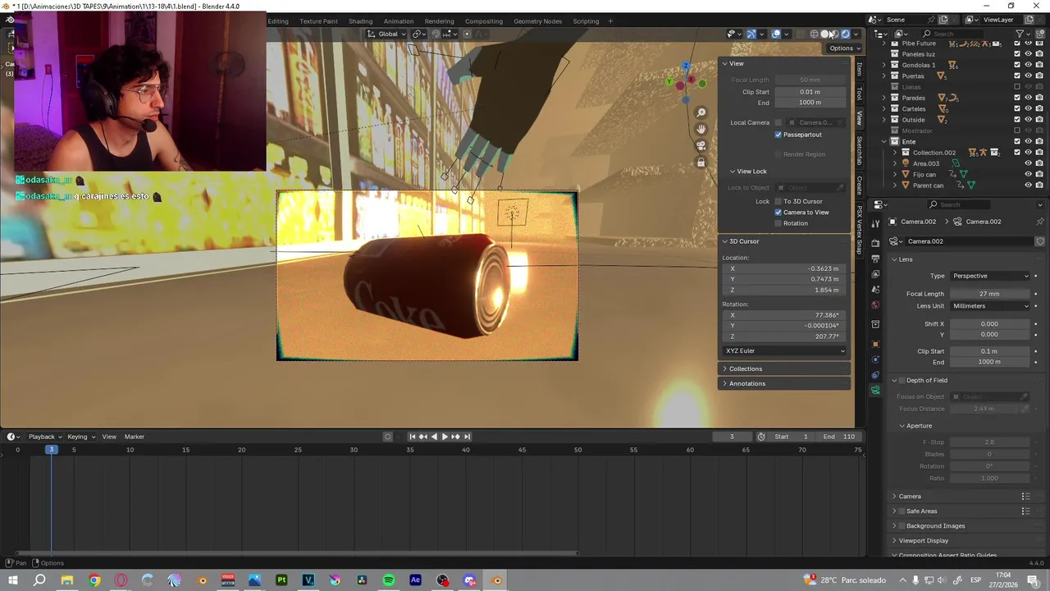Open the Tool properties tab icon
Screen dimensions: 1050x591
[x=875, y=222]
